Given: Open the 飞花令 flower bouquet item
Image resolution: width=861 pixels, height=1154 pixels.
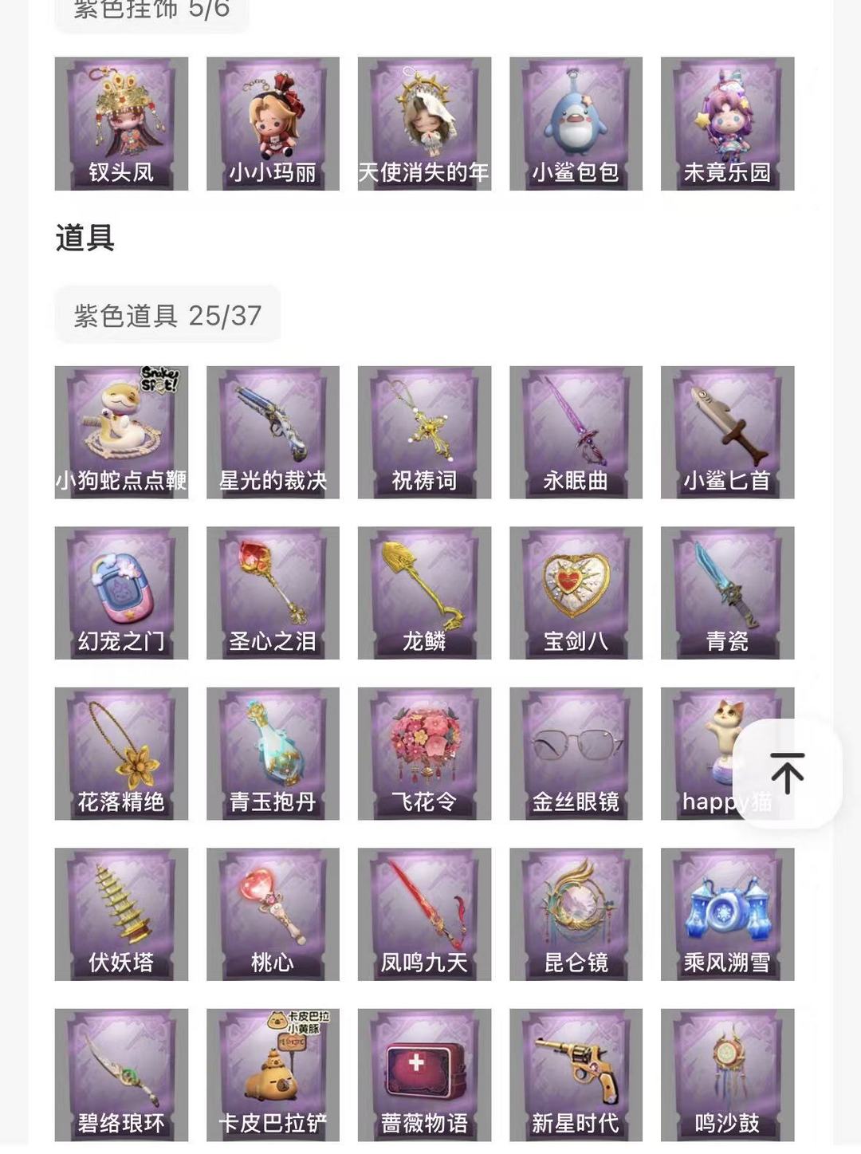Looking at the screenshot, I should [424, 754].
